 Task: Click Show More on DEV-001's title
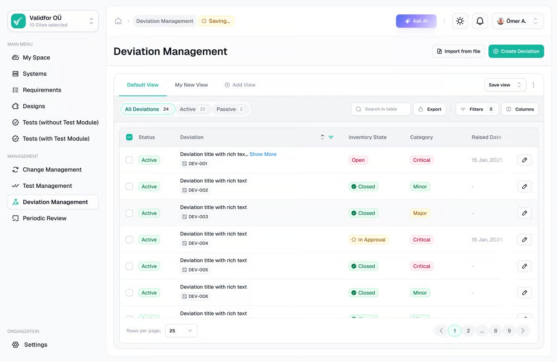coord(263,154)
